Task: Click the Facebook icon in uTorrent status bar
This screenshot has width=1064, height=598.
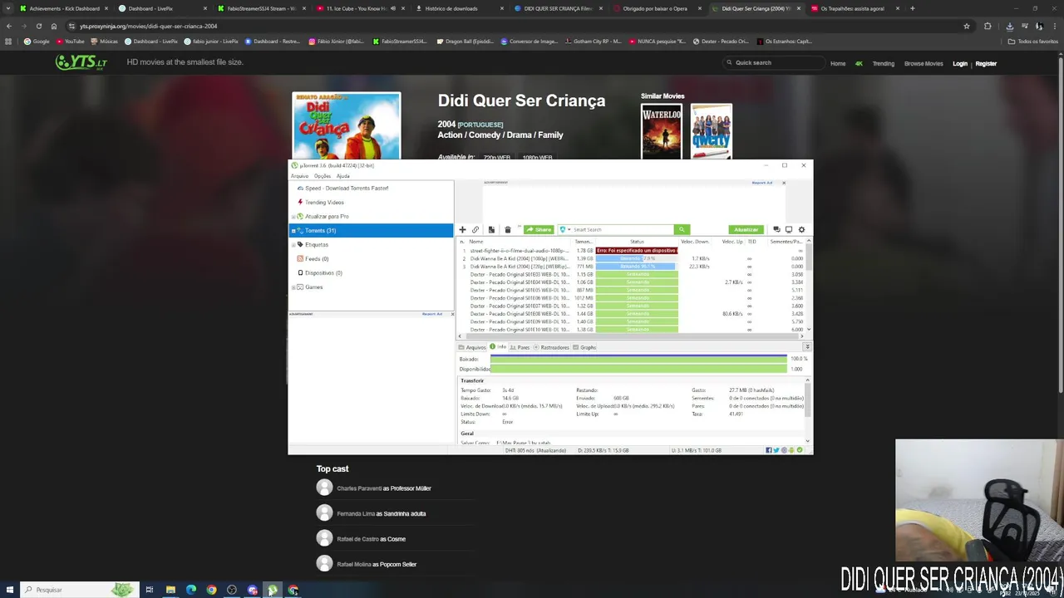Action: coord(769,450)
